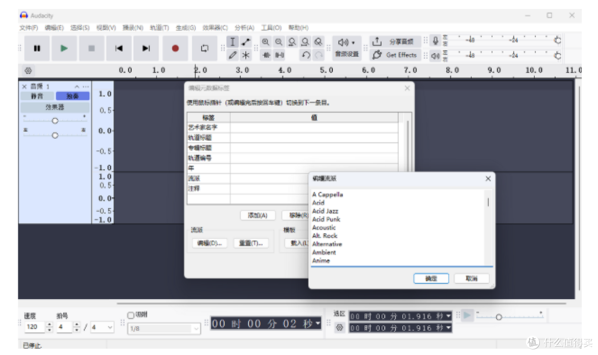Image resolution: width=598 pixels, height=355 pixels.
Task: Click the Zoom In magnifier icon
Action: [x=265, y=42]
